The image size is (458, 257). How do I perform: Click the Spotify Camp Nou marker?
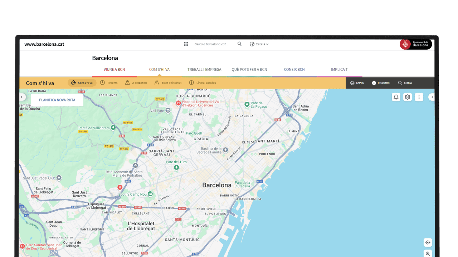[150, 194]
